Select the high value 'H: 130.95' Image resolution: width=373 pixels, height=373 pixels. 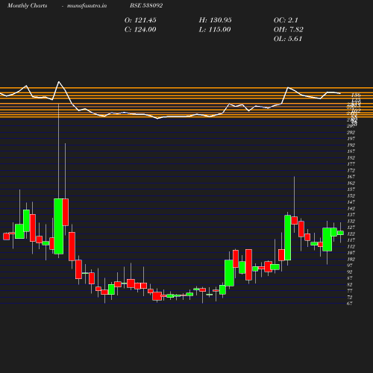215,20
